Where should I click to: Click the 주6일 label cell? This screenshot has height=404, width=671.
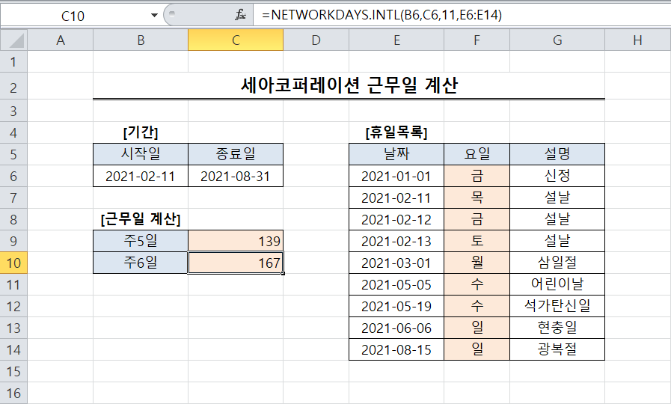coord(141,263)
